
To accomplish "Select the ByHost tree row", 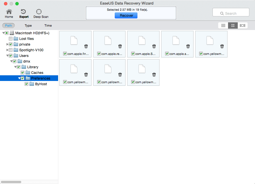I will [29, 84].
